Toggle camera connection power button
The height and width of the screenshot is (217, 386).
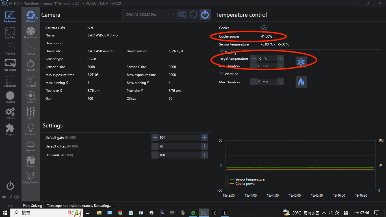coord(205,14)
